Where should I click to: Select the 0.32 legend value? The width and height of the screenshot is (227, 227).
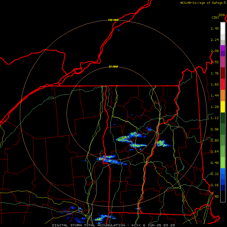click(x=215, y=174)
